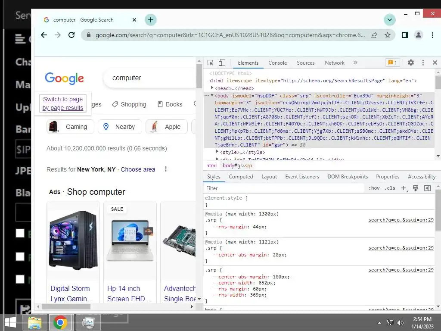Image resolution: width=441 pixels, height=331 pixels.
Task: Click the Google logo
Action: (x=65, y=78)
